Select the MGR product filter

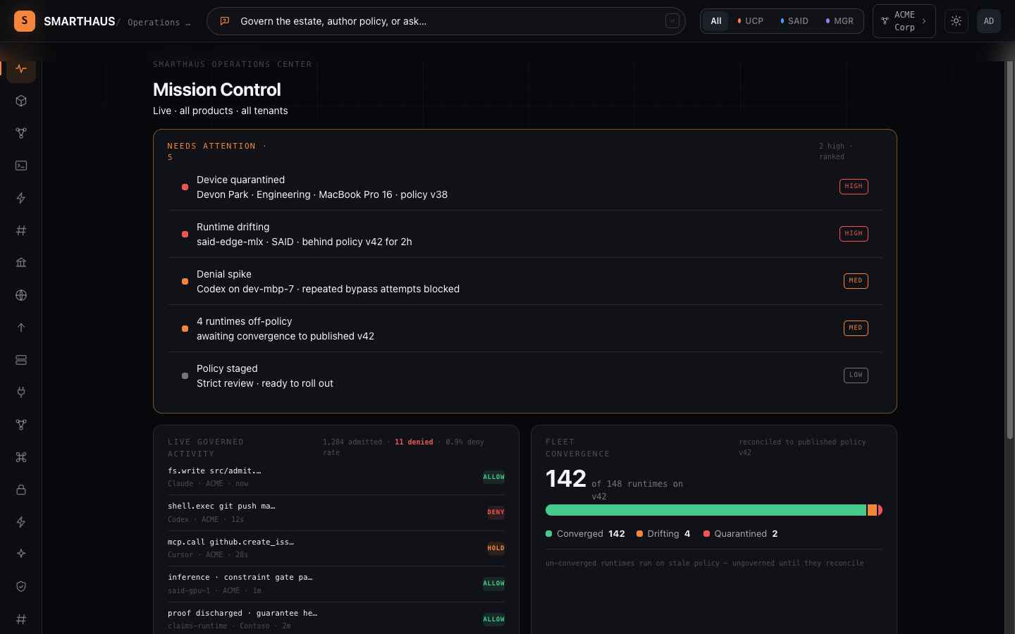tap(839, 21)
